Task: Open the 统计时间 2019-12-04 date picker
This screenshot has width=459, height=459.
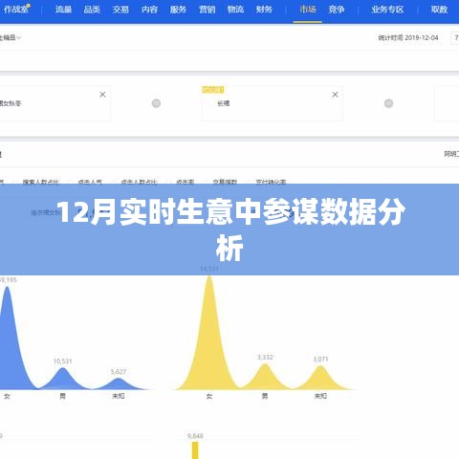Action: (x=408, y=37)
